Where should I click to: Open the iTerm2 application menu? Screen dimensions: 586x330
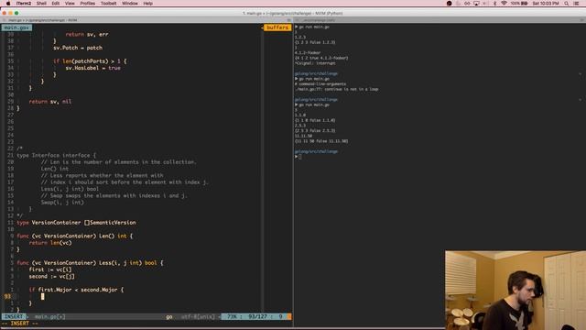click(x=24, y=4)
